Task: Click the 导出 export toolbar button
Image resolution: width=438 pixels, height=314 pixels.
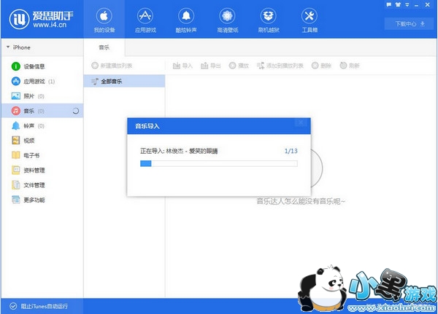Action: click(x=211, y=66)
